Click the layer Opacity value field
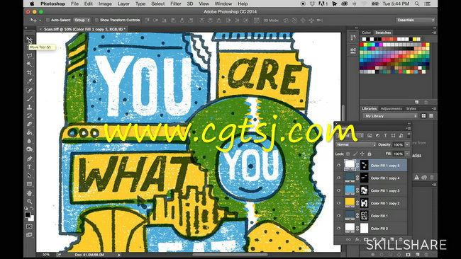Screen dimensions: 461x259 point(399,144)
